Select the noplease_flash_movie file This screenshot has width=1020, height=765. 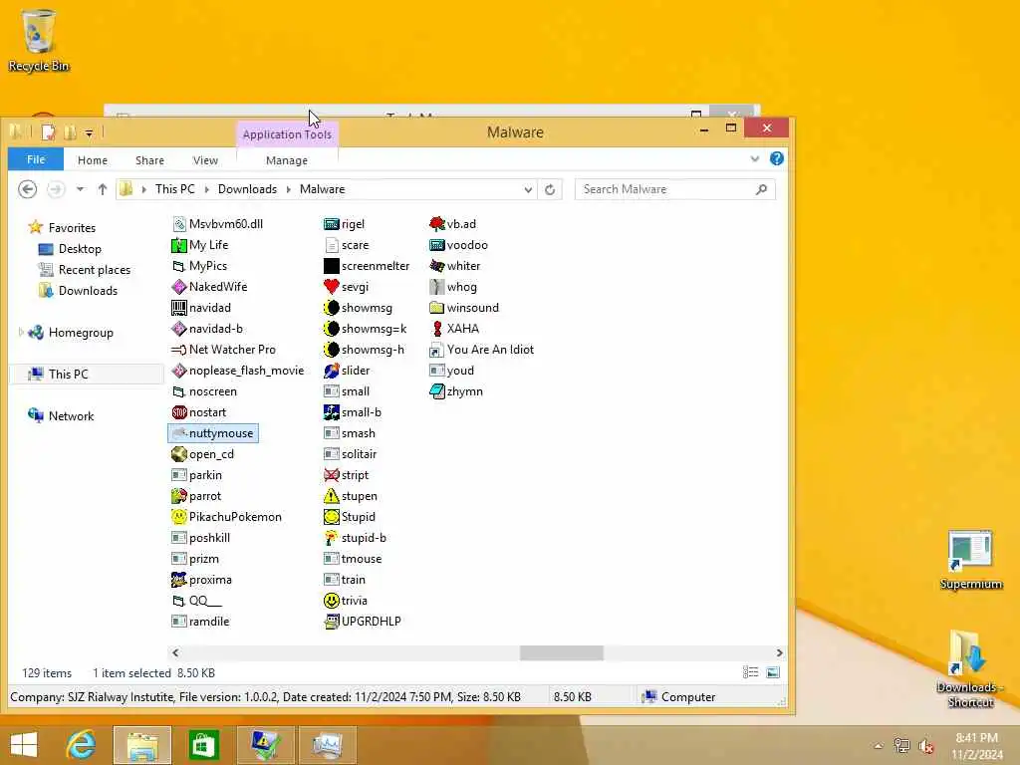pyautogui.click(x=237, y=371)
